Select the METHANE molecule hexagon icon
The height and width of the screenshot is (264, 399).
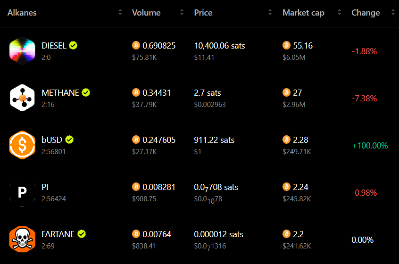point(22,98)
